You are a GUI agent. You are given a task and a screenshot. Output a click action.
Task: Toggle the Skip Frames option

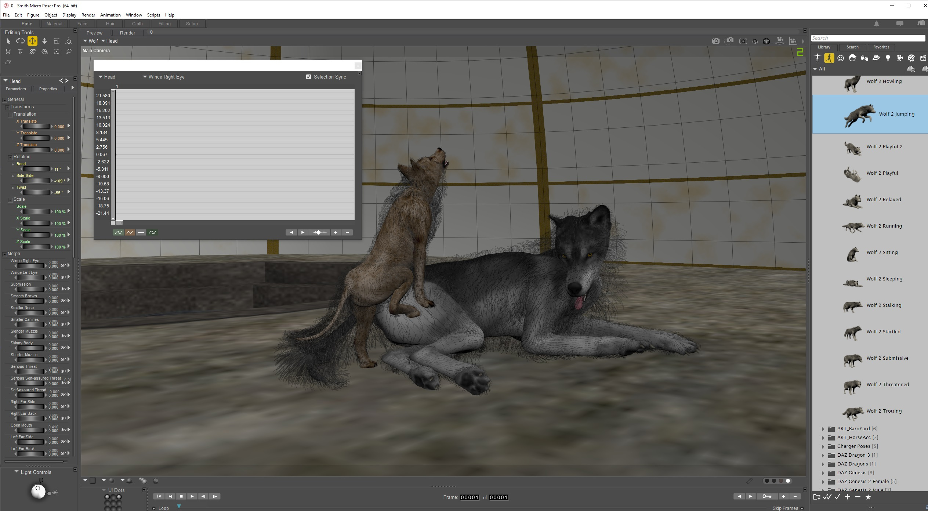click(802, 508)
